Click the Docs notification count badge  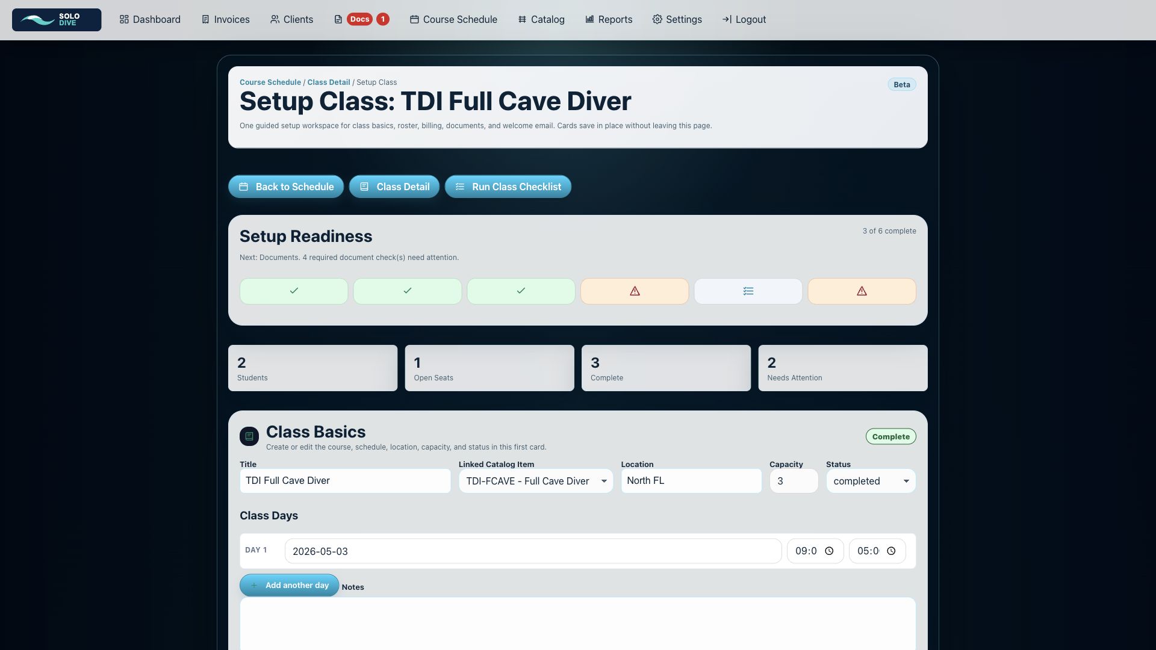[382, 19]
